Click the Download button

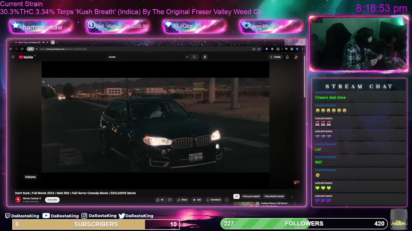[x=213, y=200]
